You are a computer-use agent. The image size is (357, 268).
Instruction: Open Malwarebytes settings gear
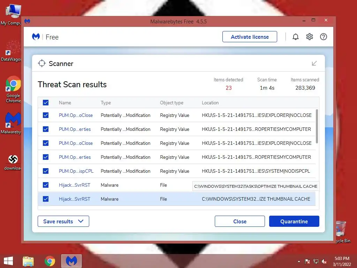pos(310,37)
